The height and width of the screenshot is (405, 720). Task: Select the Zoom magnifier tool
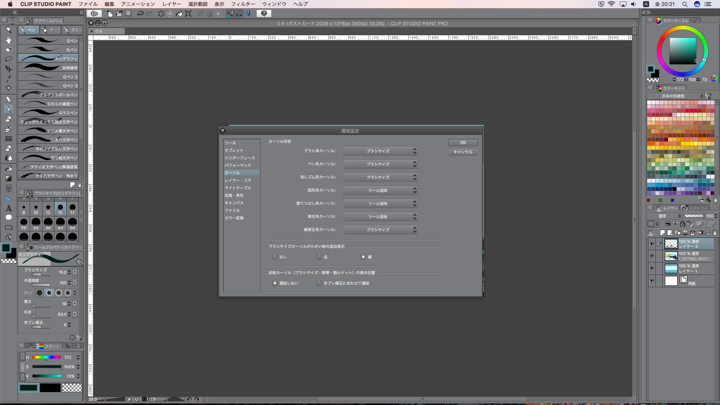tap(8, 30)
